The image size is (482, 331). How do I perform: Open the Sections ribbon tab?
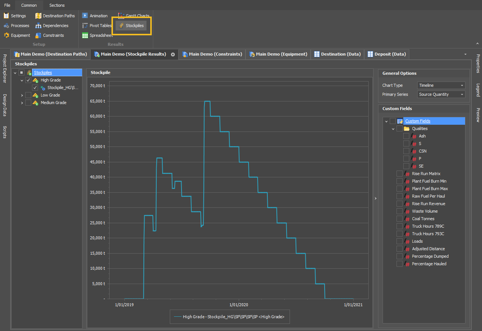tap(57, 5)
